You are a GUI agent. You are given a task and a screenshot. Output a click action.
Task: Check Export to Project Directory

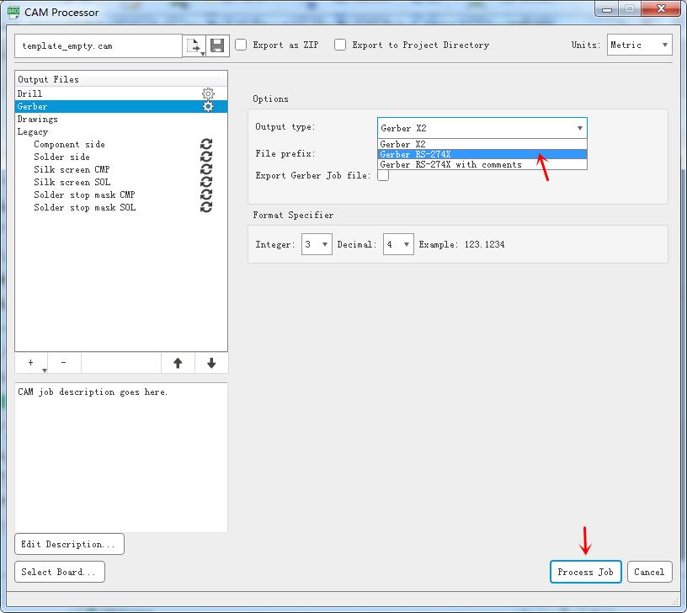340,45
